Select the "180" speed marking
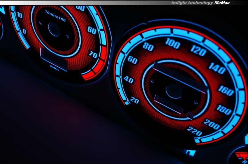Screen dimensions: 248x164 224,110
